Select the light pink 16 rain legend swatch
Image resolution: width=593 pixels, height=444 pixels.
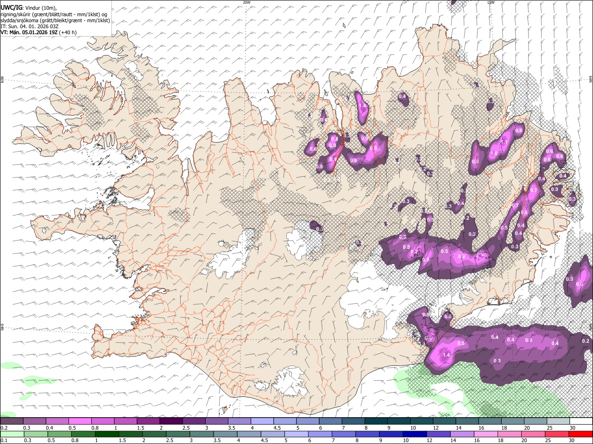(x=486, y=434)
